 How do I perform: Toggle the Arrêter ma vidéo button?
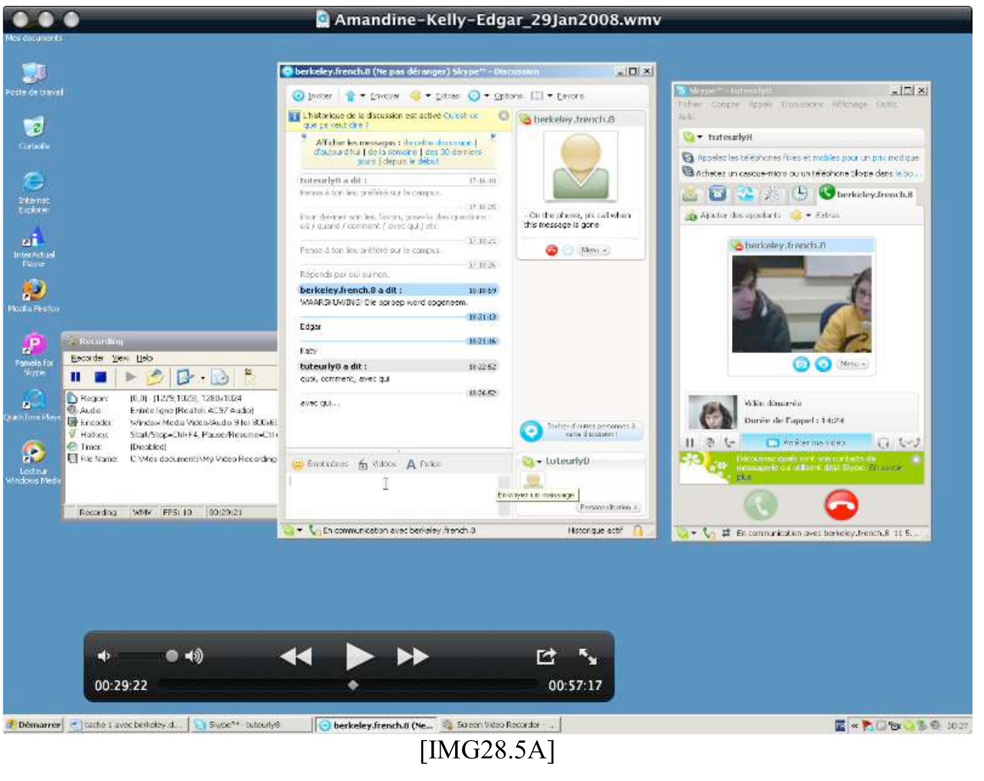pyautogui.click(x=807, y=443)
